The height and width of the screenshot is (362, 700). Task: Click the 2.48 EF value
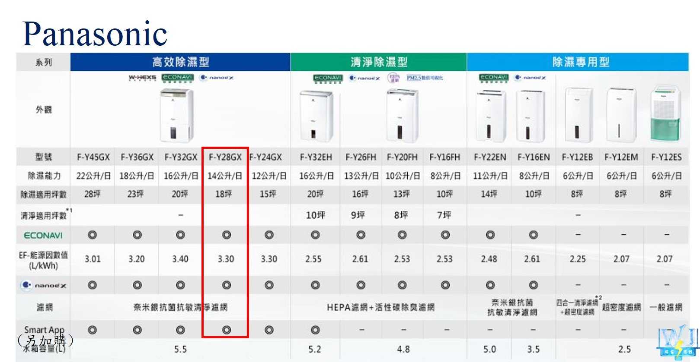point(489,259)
